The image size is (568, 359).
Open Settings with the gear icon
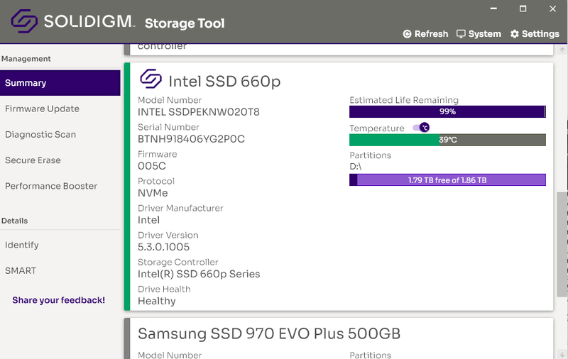[x=515, y=34]
